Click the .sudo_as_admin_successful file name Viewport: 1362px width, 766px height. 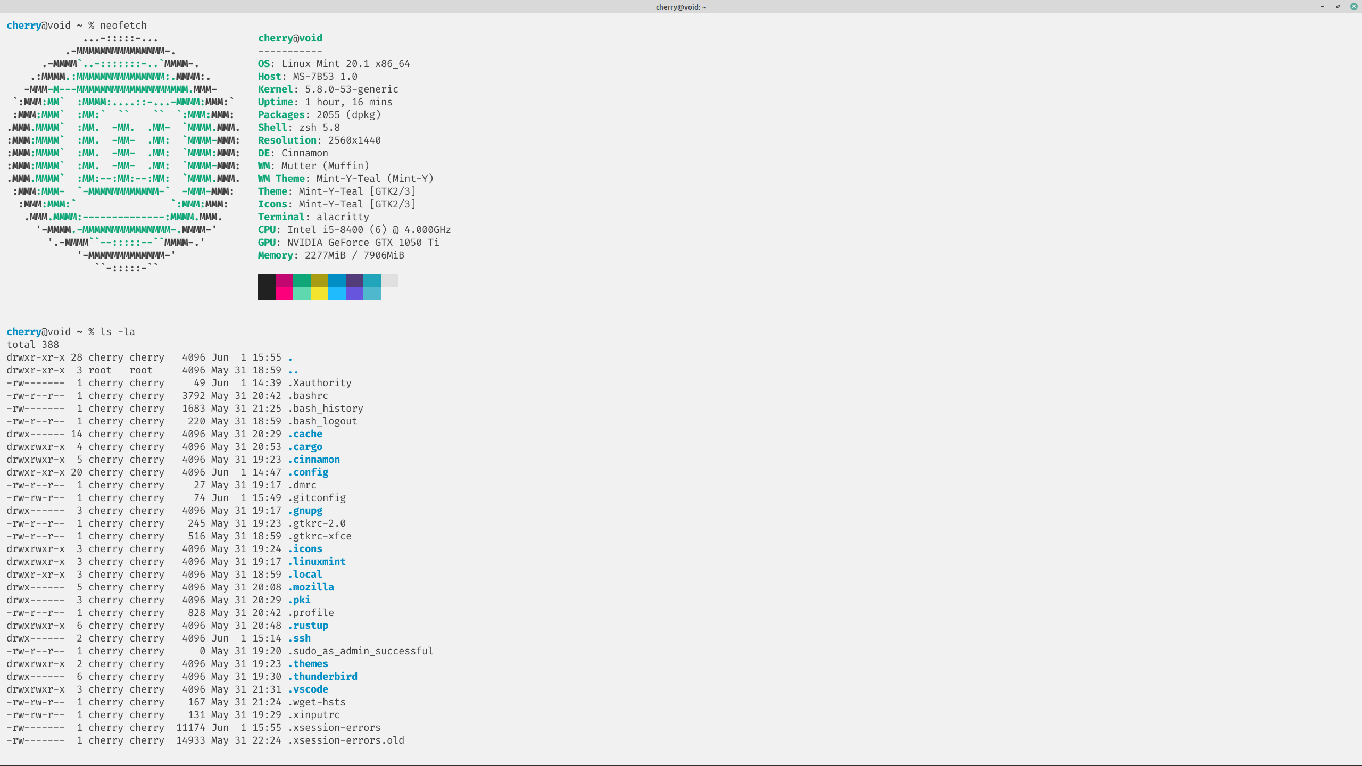(360, 651)
